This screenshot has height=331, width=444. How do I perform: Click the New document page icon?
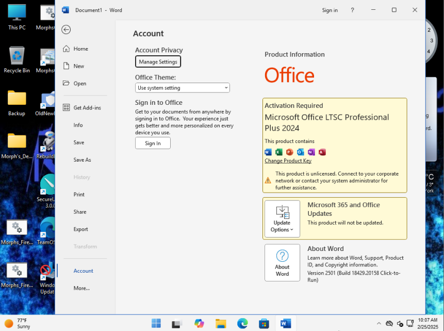point(66,66)
